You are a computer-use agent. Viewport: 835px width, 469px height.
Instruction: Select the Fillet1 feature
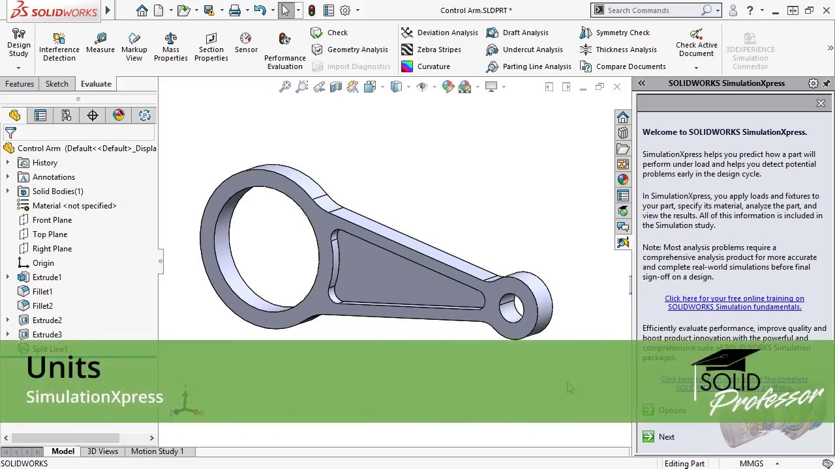(35, 292)
